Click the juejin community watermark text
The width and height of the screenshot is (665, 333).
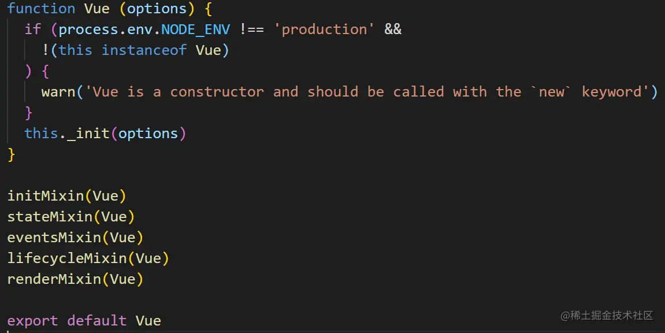pos(607,316)
